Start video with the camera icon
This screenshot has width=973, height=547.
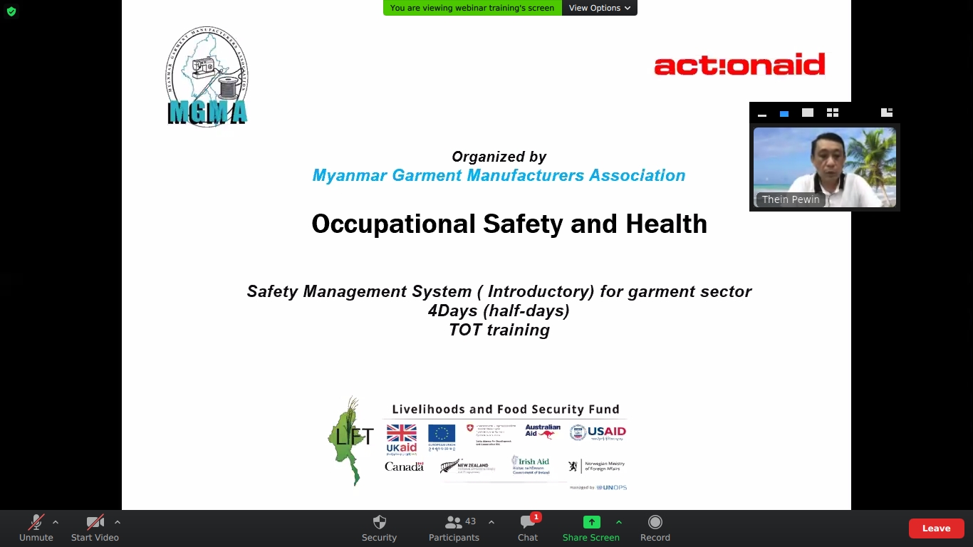click(95, 528)
